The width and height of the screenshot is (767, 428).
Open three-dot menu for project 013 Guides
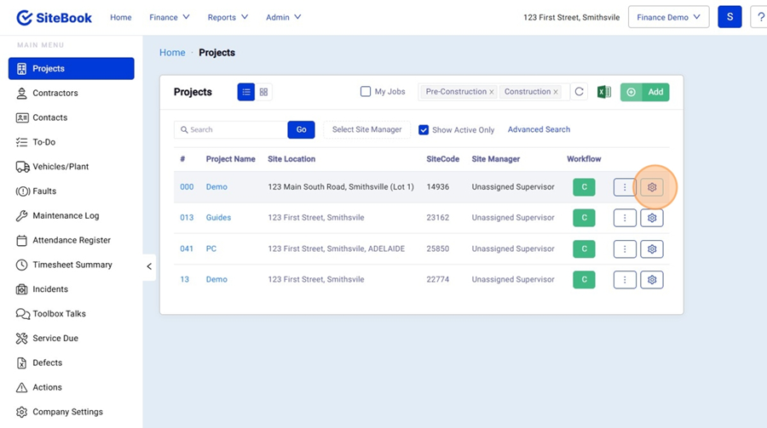point(625,218)
